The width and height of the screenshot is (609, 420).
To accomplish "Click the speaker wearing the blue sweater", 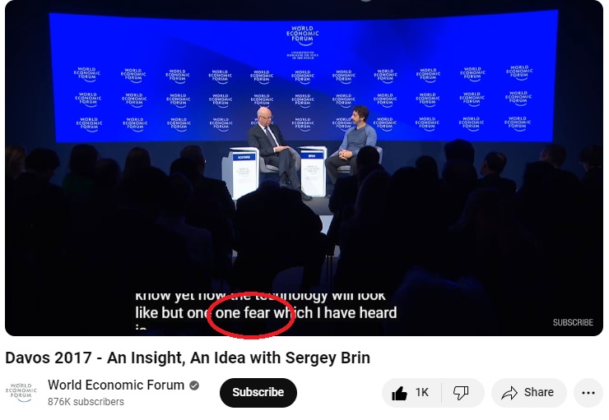I will 351,144.
